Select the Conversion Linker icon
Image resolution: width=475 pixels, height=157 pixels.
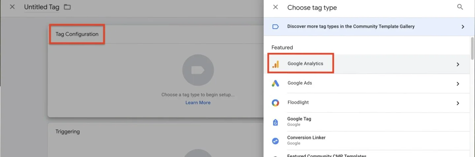click(275, 141)
